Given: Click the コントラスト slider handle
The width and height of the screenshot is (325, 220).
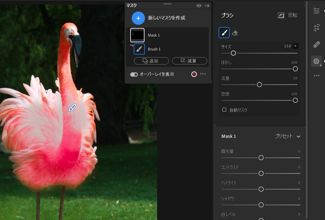Looking at the screenshot, I should tap(261, 173).
